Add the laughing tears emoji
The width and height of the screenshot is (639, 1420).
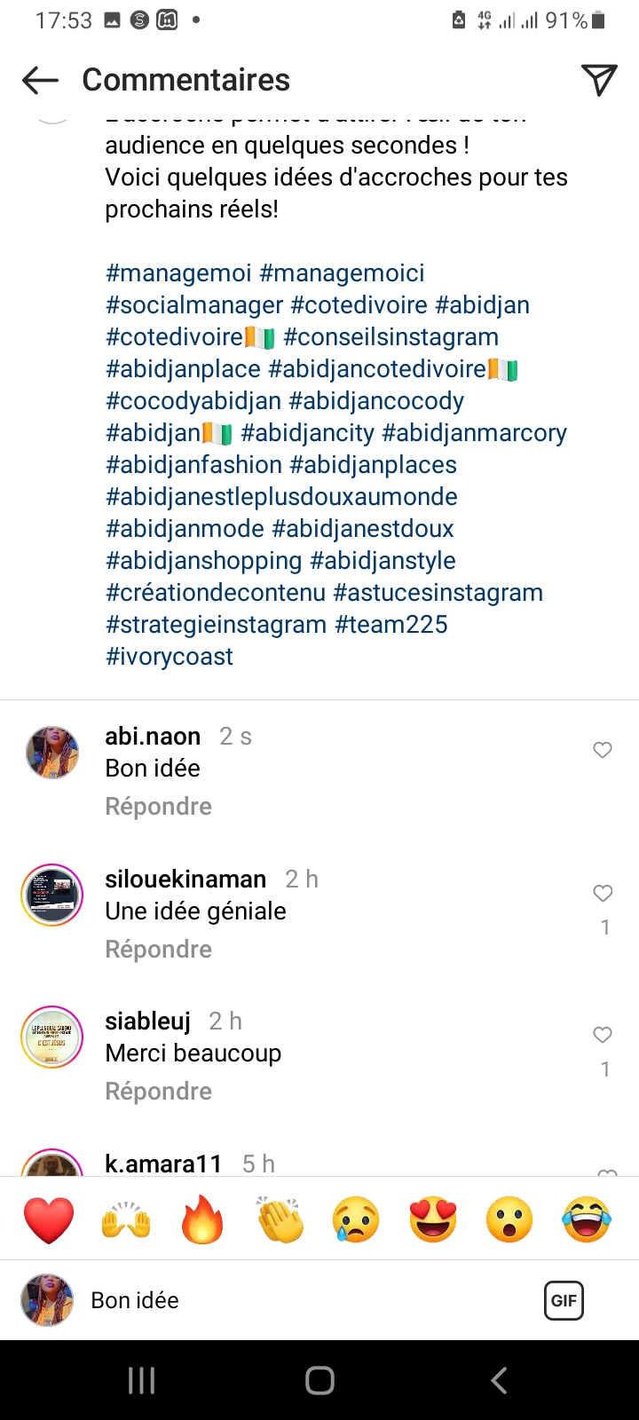click(587, 1219)
